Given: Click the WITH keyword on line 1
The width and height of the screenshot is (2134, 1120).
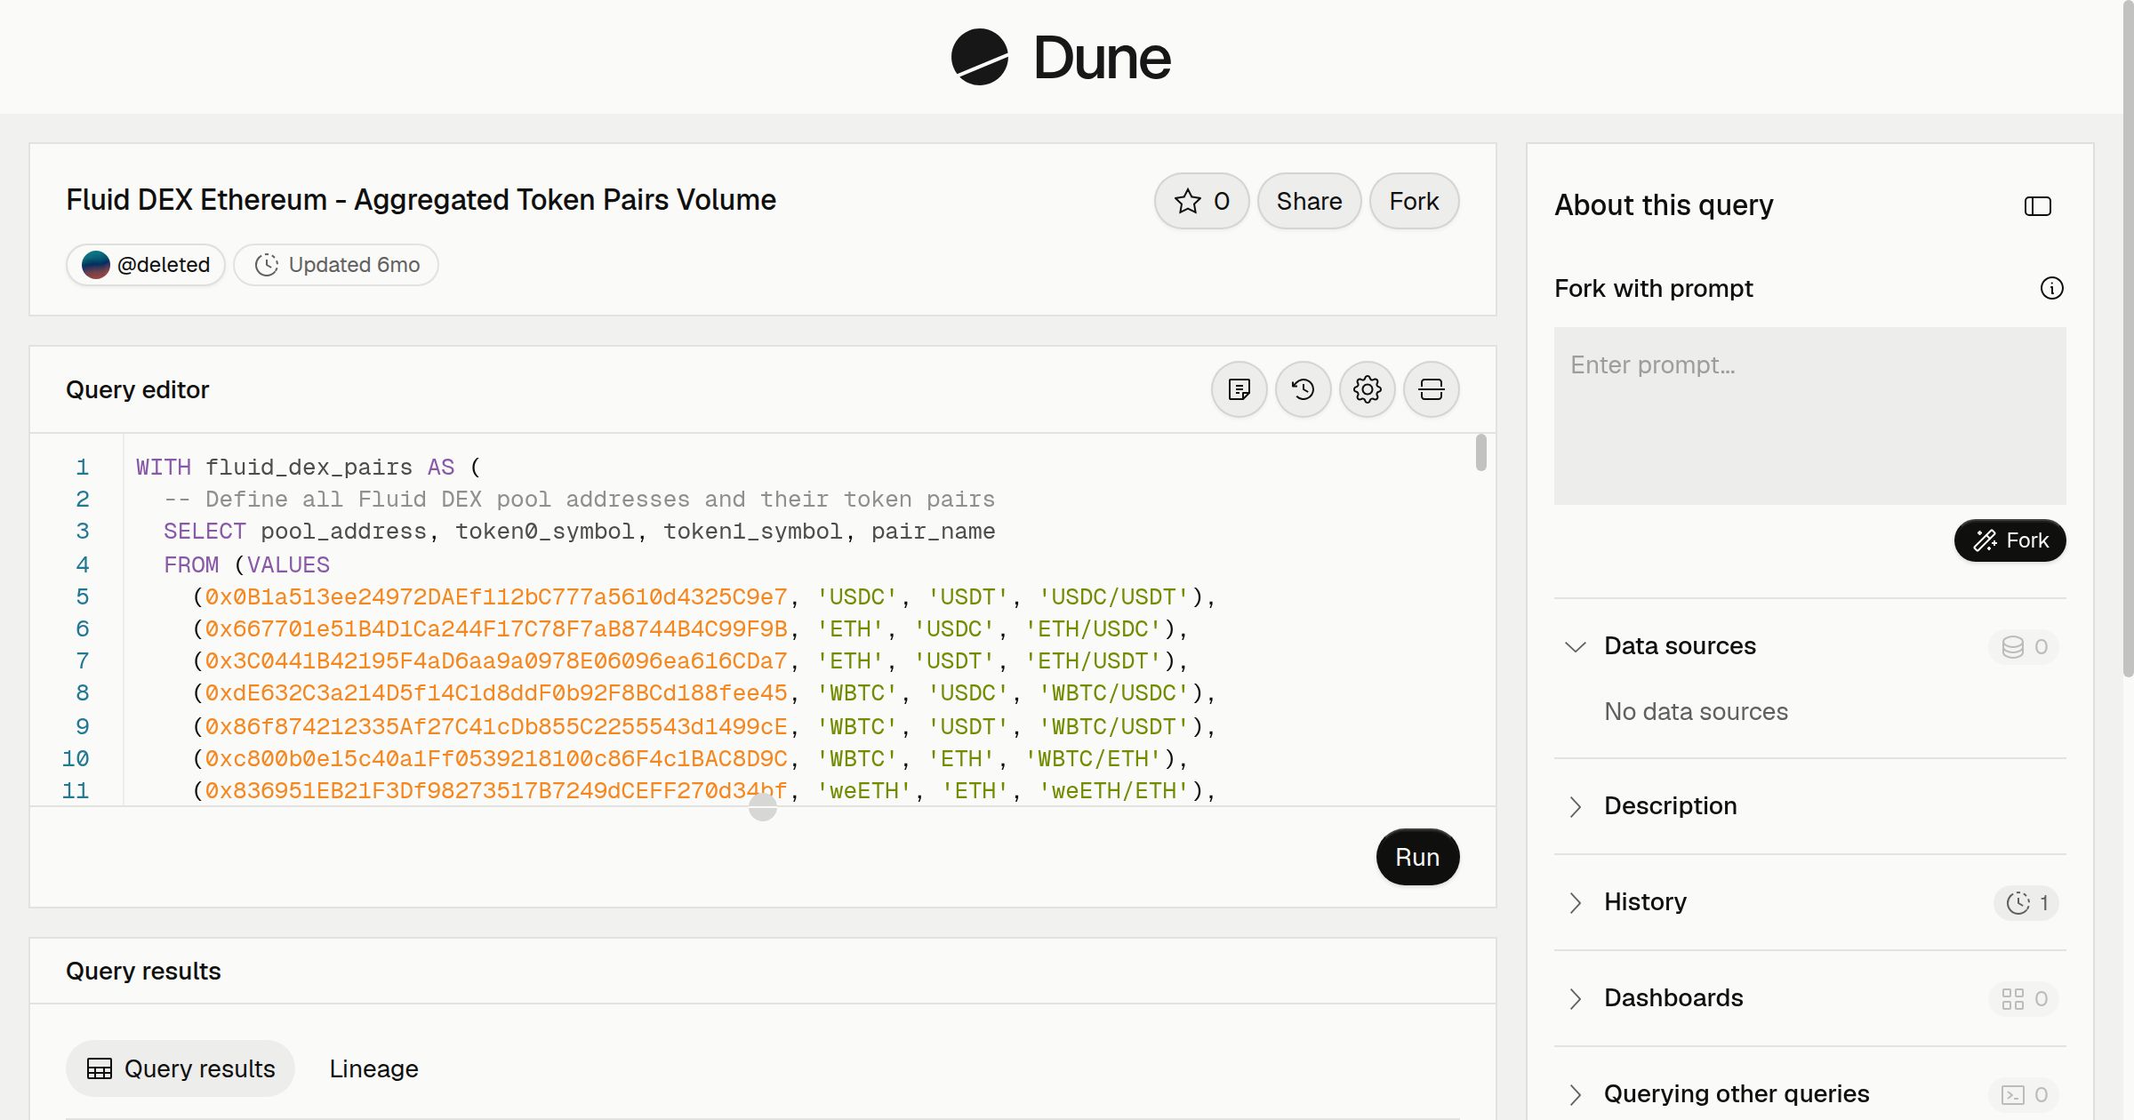Looking at the screenshot, I should (163, 467).
